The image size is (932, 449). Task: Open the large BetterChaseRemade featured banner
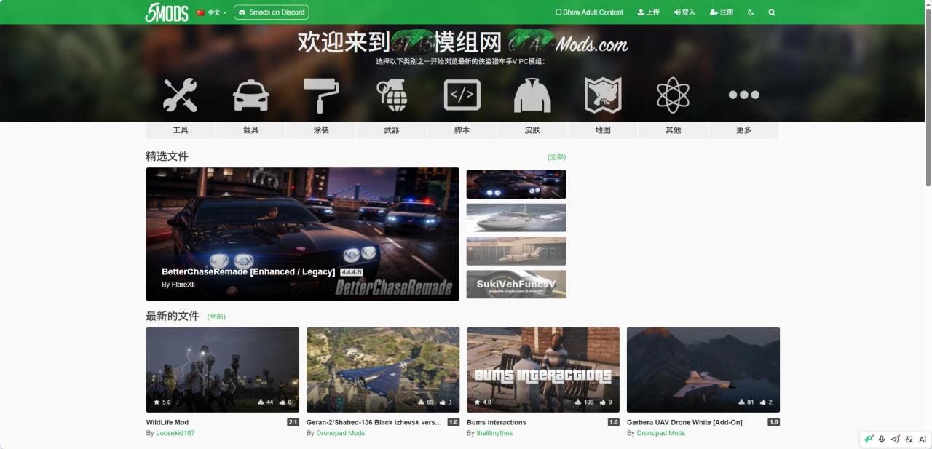[302, 234]
